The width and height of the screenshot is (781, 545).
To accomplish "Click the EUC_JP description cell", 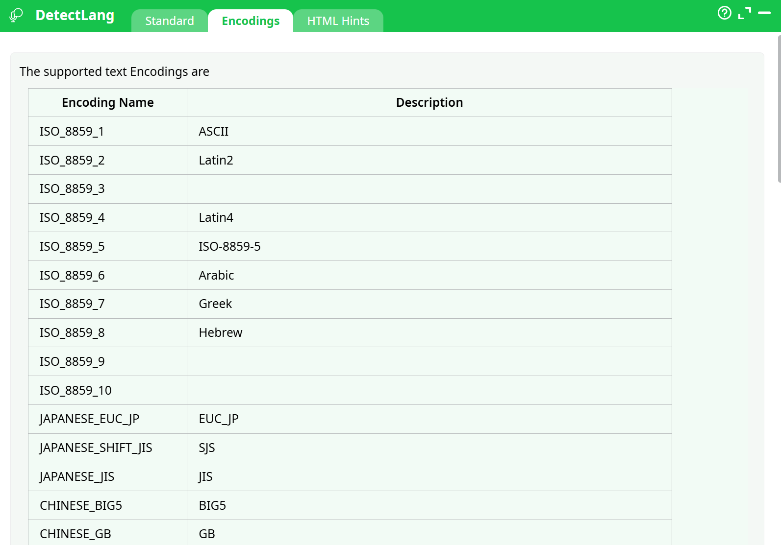I will pyautogui.click(x=218, y=419).
